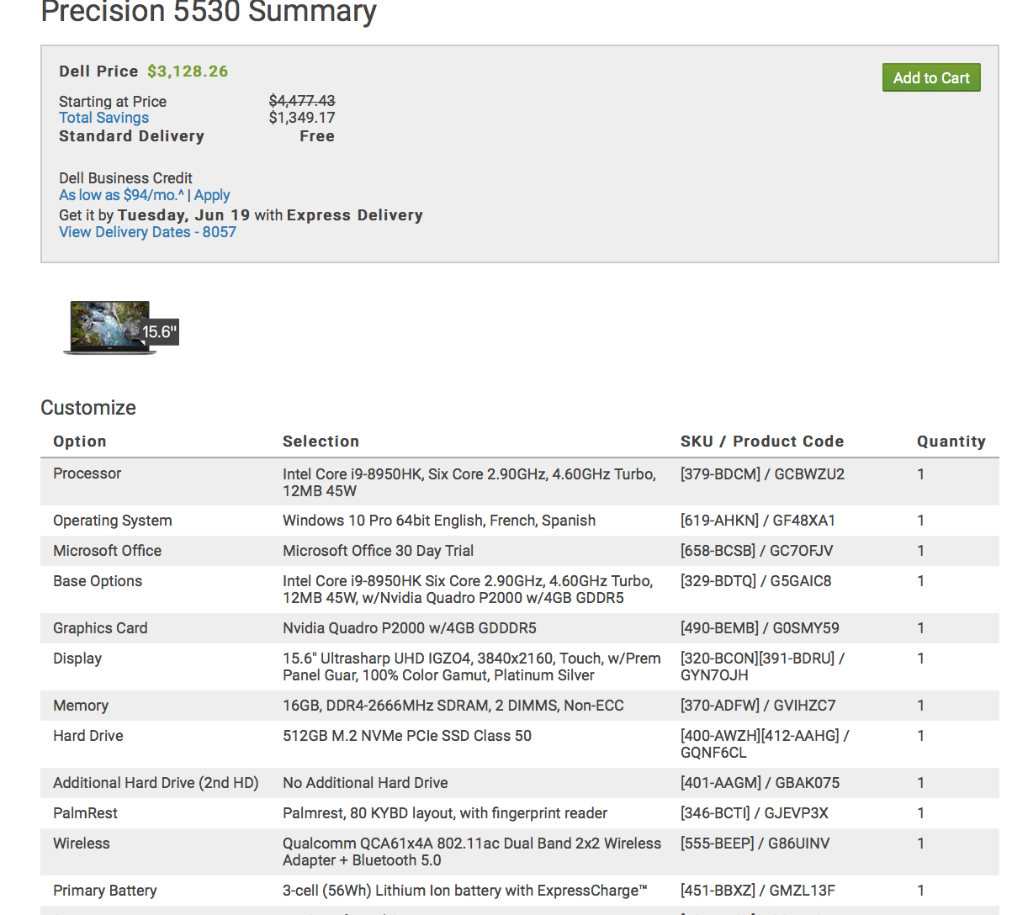Click Windows 10 Pro 64bit selection text
This screenshot has width=1028, height=915.
click(x=439, y=521)
